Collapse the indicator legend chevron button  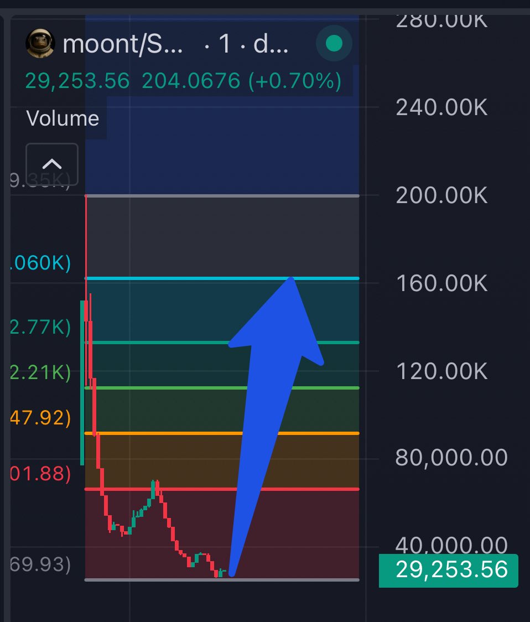[52, 164]
